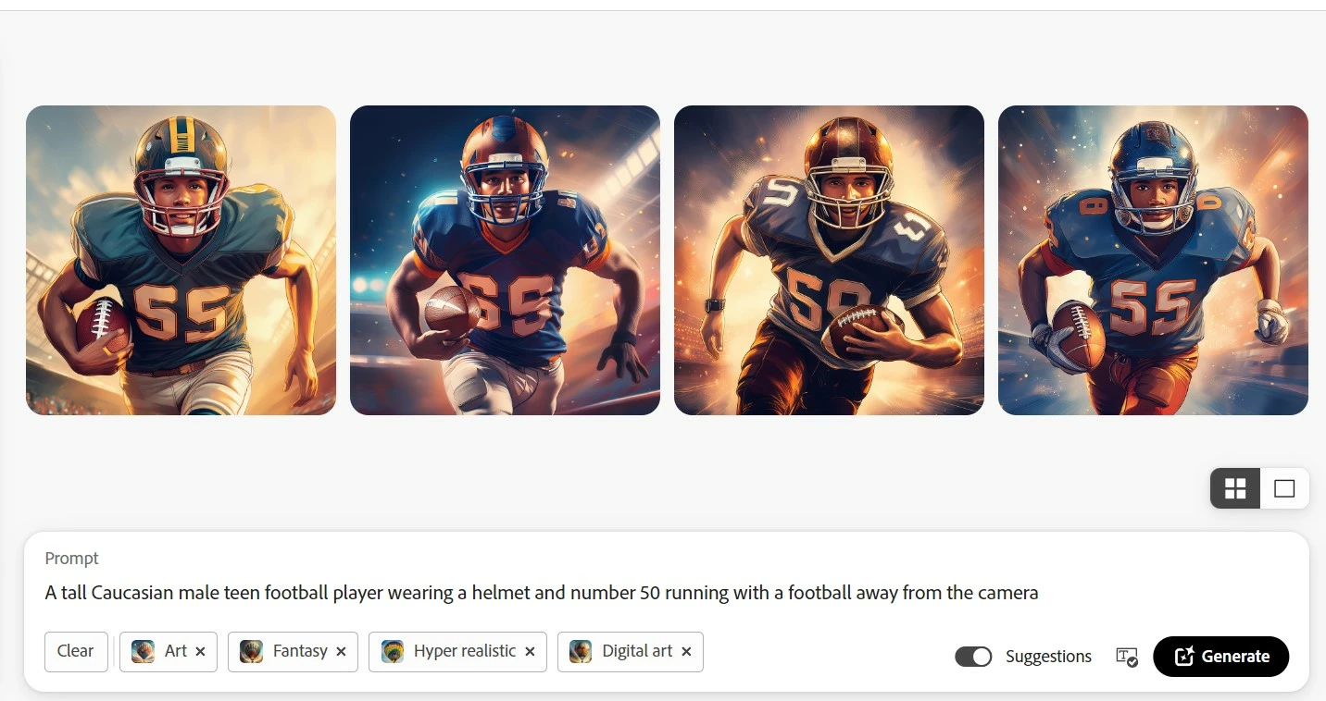
Task: Remove the Hyper realistic style tag
Action: click(x=530, y=652)
